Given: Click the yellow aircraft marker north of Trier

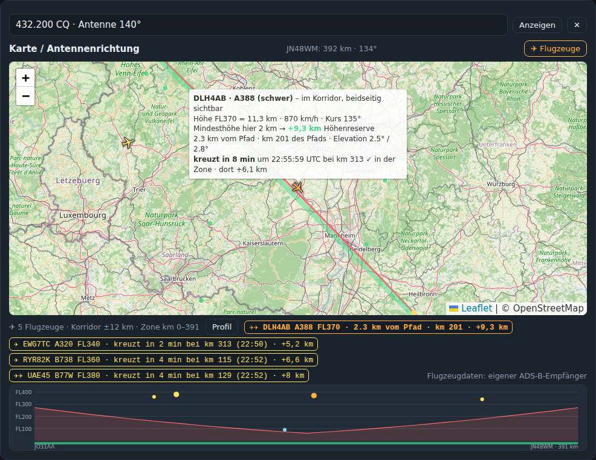Looking at the screenshot, I should [x=128, y=142].
